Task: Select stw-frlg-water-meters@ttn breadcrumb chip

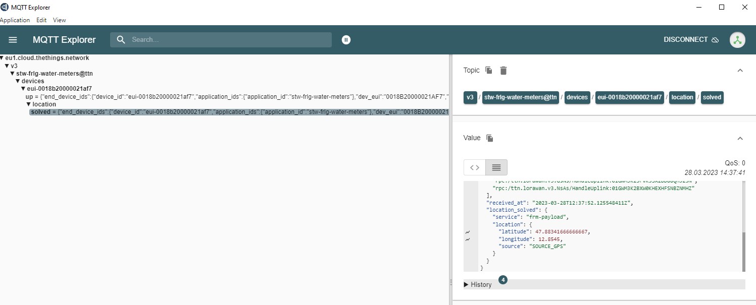Action: 521,97
